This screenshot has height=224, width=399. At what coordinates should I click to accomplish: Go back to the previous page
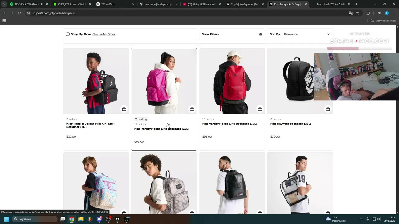point(5,13)
